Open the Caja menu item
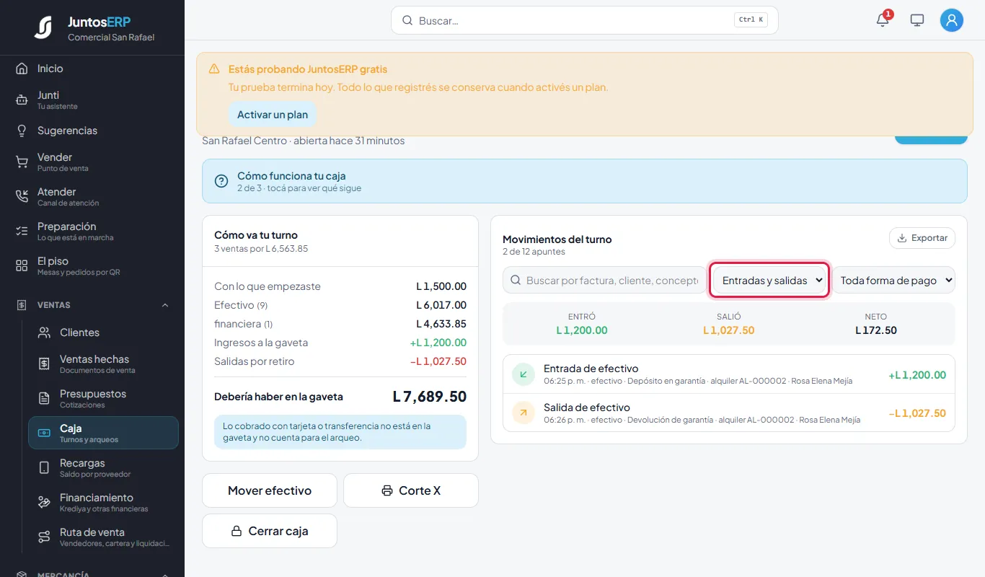The height and width of the screenshot is (577, 985). [103, 433]
